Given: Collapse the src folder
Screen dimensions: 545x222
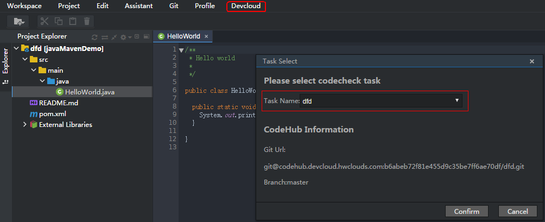Looking at the screenshot, I should [x=24, y=59].
